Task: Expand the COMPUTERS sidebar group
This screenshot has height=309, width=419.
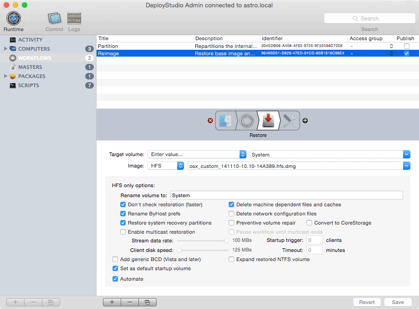Action: (x=5, y=49)
